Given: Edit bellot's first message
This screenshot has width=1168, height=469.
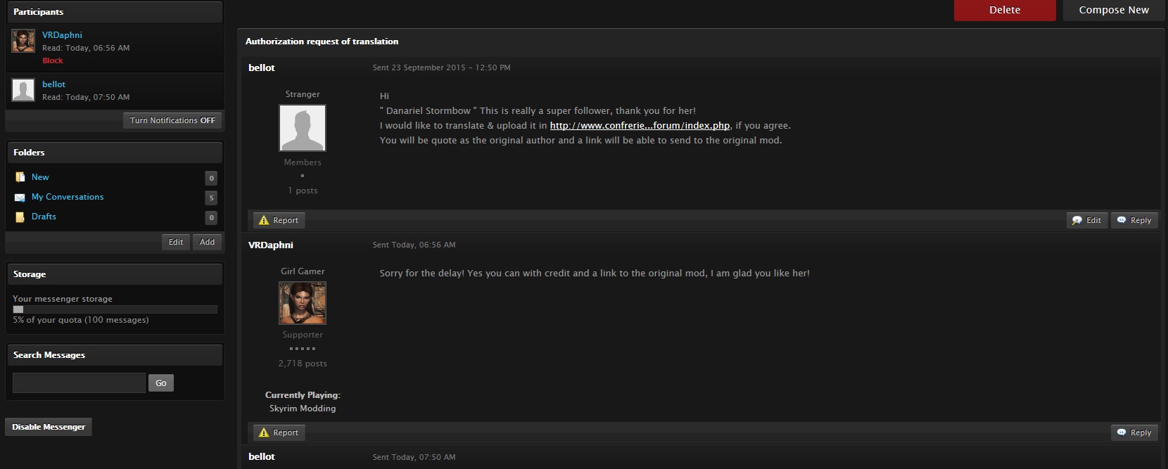Looking at the screenshot, I should point(1086,220).
